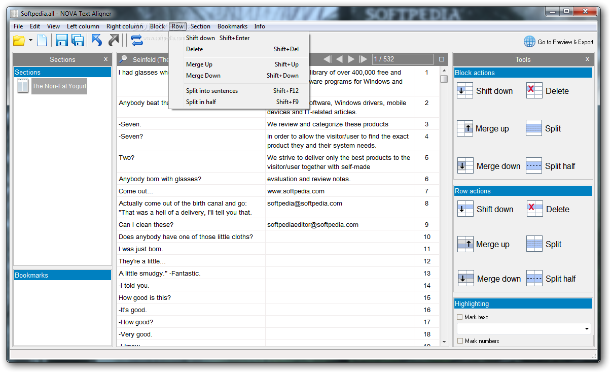This screenshot has width=611, height=373.
Task: Click row number 10
Action: (x=427, y=237)
